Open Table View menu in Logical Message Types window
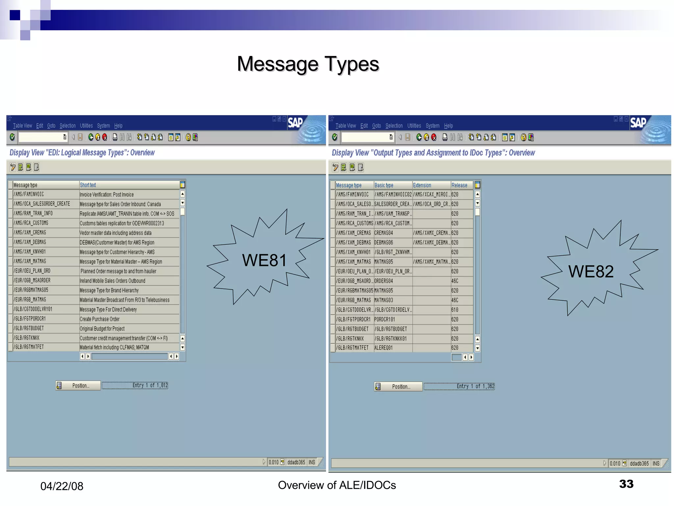This screenshot has height=506, width=674. pyautogui.click(x=22, y=126)
